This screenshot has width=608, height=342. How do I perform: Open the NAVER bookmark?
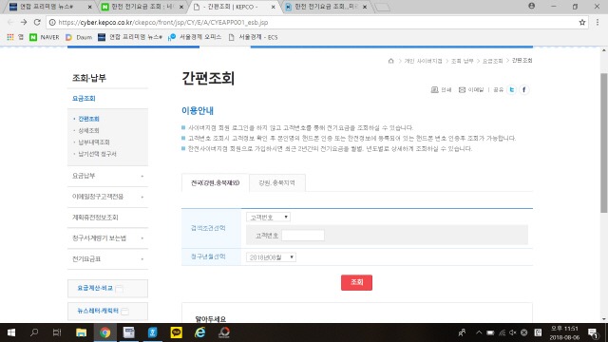[45, 37]
